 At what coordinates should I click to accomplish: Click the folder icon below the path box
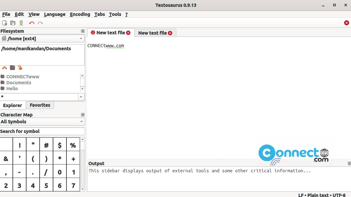click(12, 68)
